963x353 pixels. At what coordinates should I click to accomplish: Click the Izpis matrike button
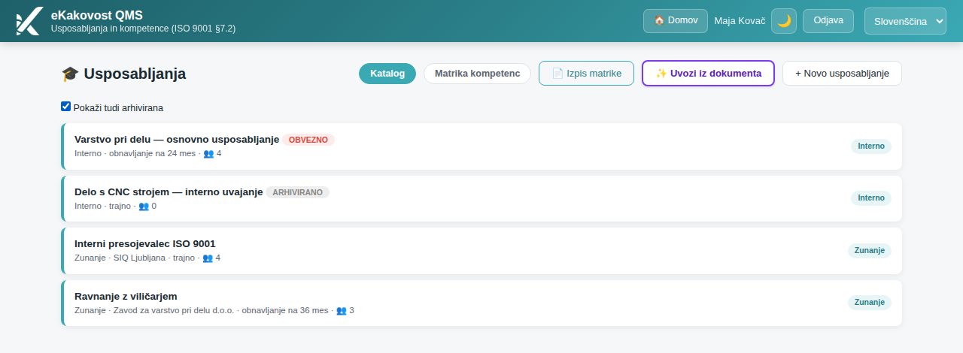(x=586, y=74)
